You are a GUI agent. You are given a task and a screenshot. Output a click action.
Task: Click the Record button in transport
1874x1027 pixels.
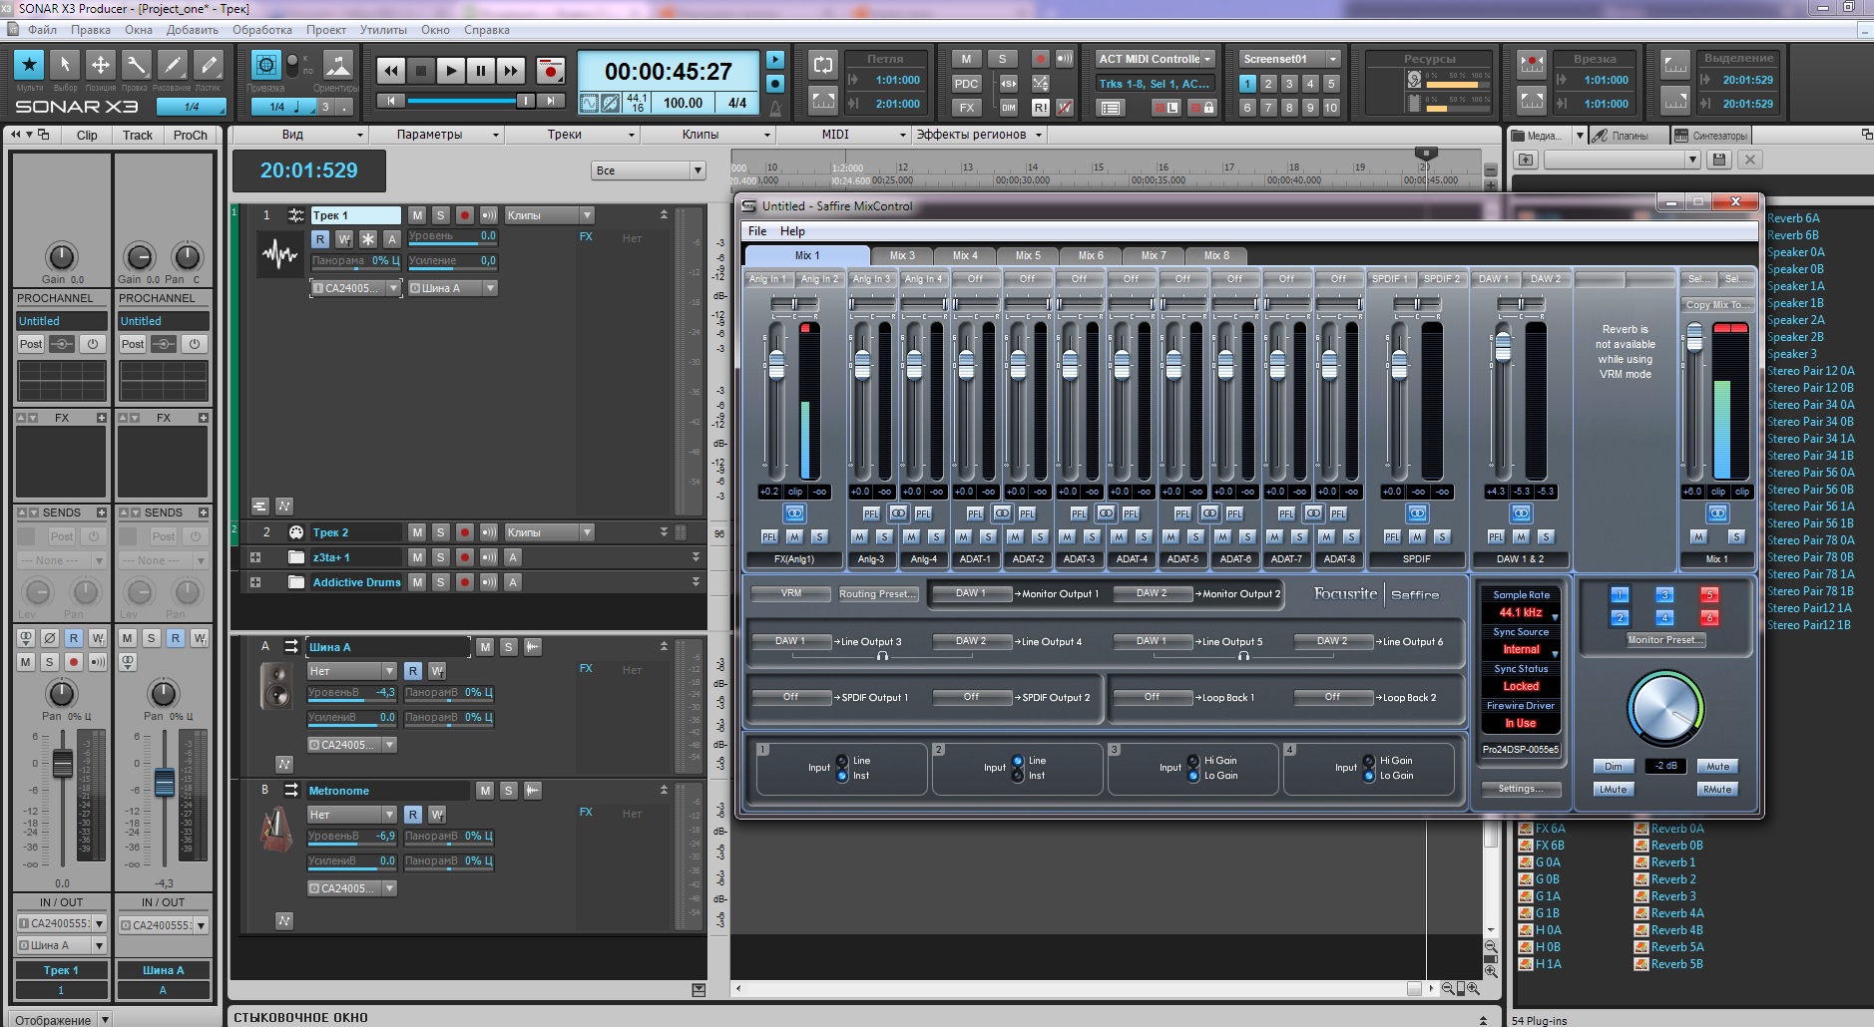pyautogui.click(x=550, y=71)
